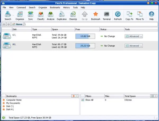
Task: Click the green status bar indicator icon
Action: point(3,118)
